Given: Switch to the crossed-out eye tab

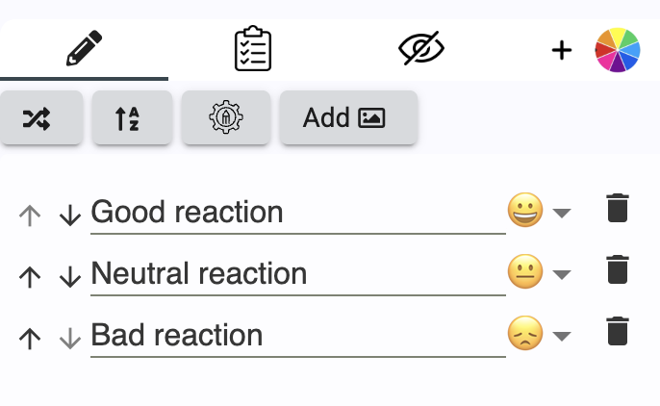Looking at the screenshot, I should click(x=421, y=49).
